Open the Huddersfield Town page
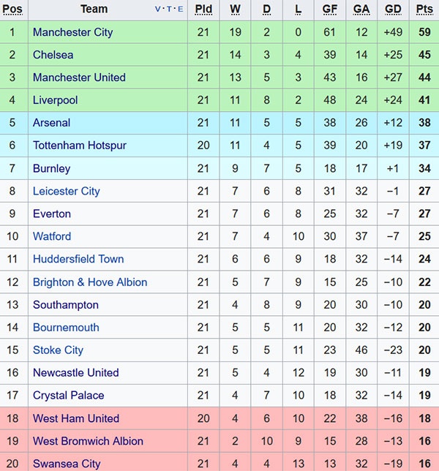The width and height of the screenshot is (439, 471). (x=78, y=259)
